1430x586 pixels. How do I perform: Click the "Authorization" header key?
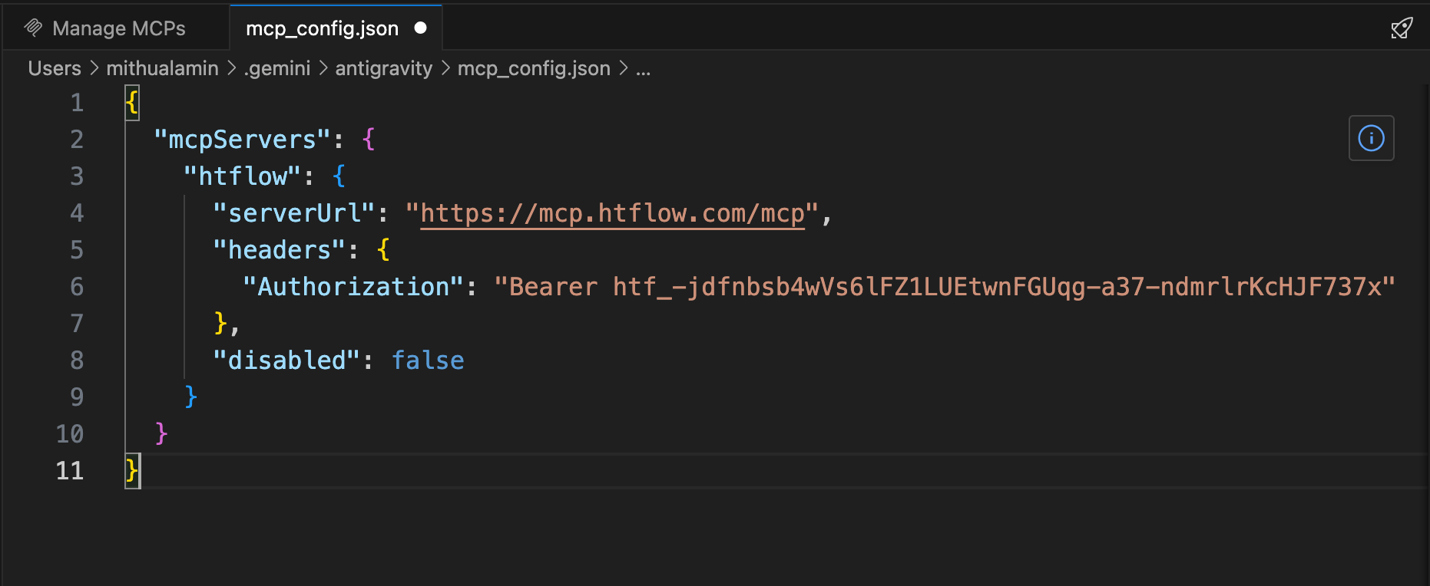tap(353, 287)
